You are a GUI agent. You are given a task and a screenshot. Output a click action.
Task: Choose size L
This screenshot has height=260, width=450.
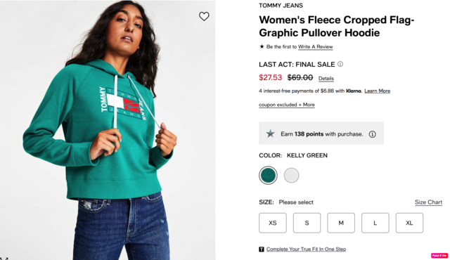click(x=375, y=223)
